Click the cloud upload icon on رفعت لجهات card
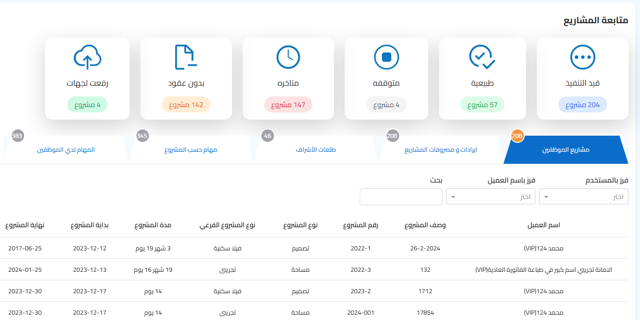 pyautogui.click(x=88, y=58)
